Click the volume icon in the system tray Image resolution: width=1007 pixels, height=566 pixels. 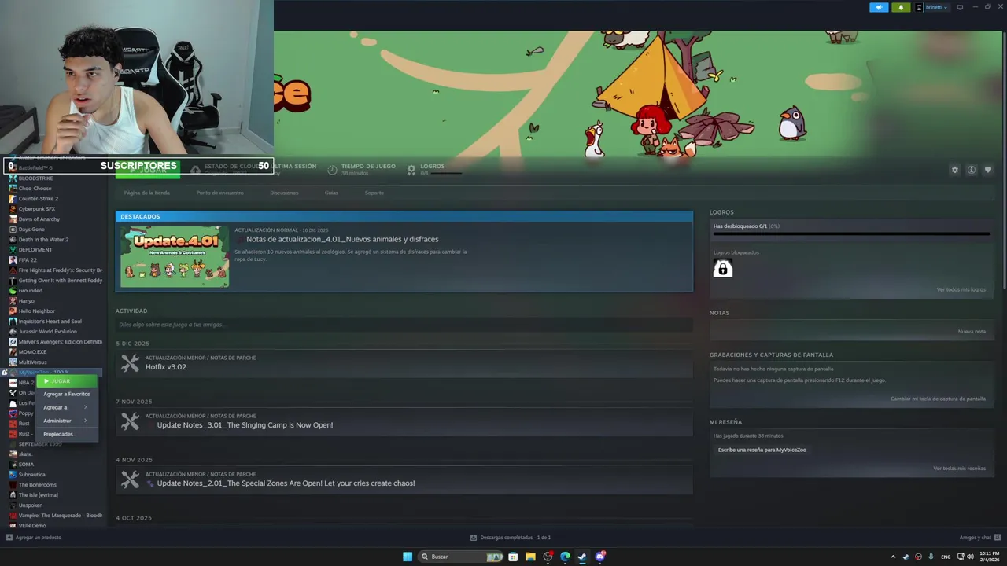(972, 557)
